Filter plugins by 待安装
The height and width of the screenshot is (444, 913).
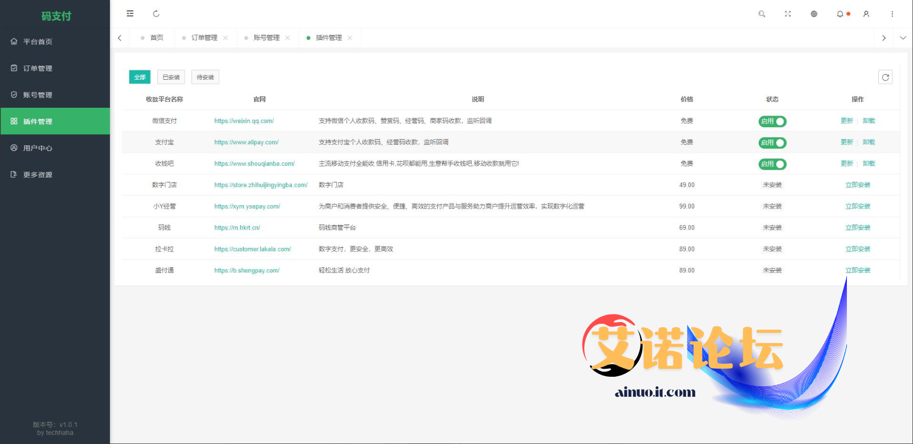[x=205, y=77]
